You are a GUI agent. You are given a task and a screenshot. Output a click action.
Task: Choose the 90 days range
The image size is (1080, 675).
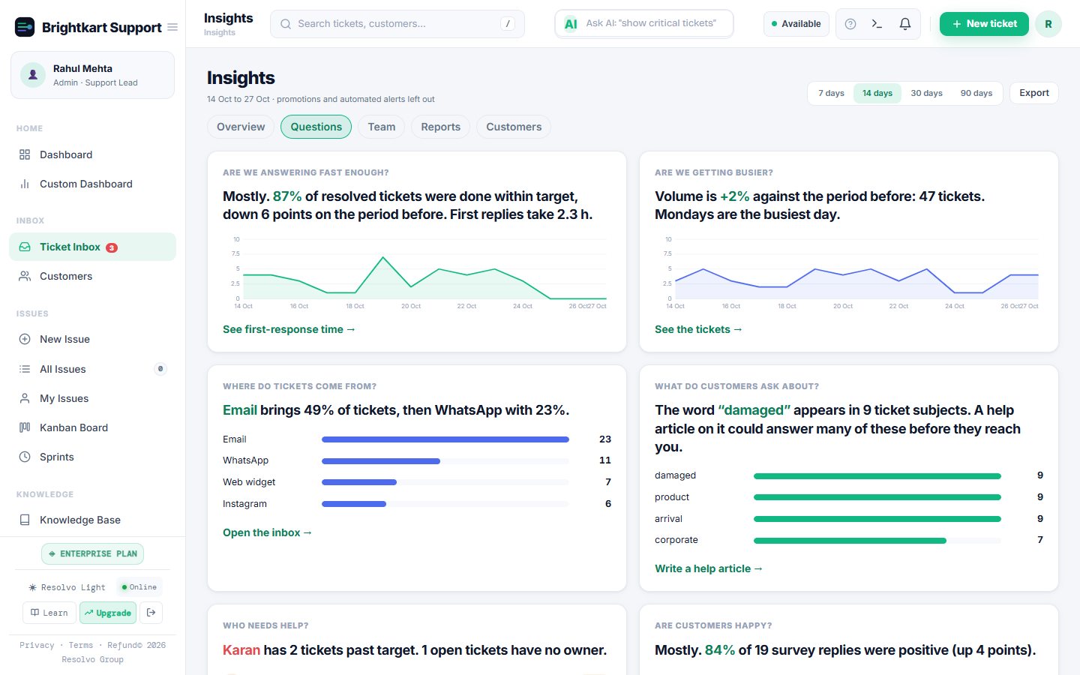tap(976, 93)
